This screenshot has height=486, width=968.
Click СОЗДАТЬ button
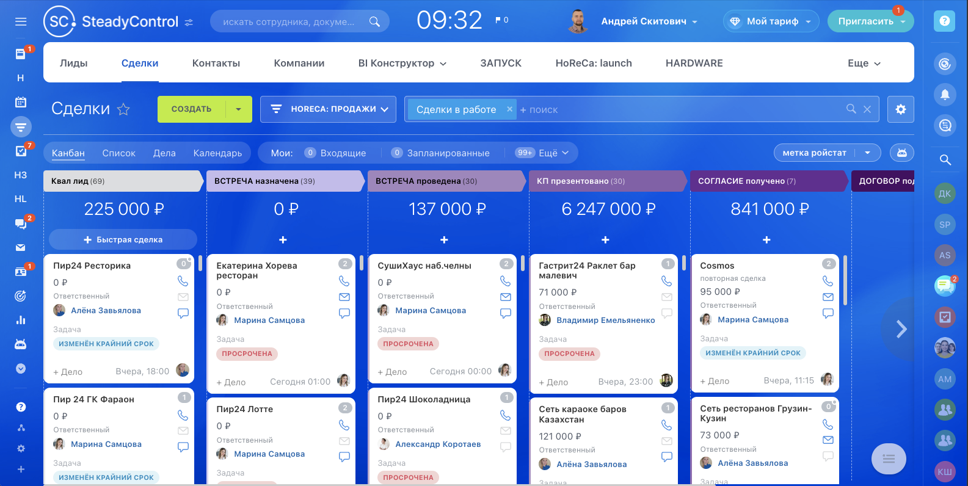pyautogui.click(x=191, y=109)
